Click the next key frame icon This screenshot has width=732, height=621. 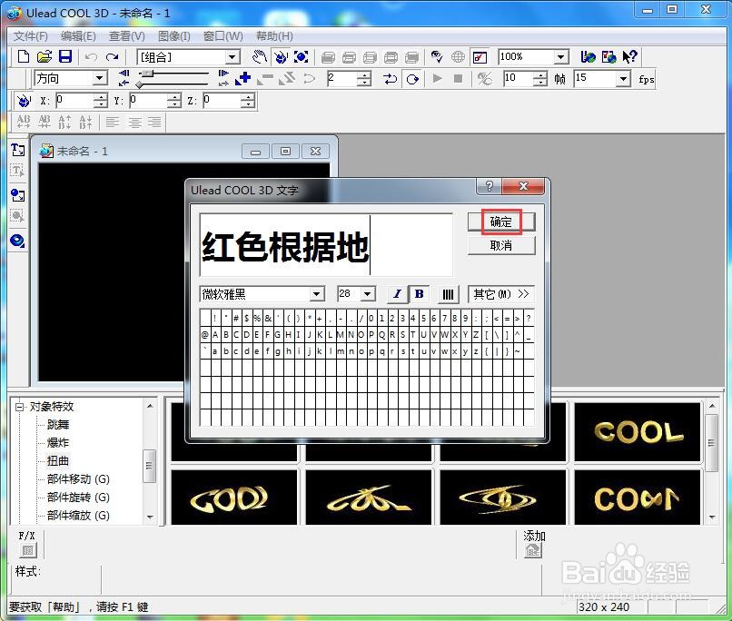[223, 74]
